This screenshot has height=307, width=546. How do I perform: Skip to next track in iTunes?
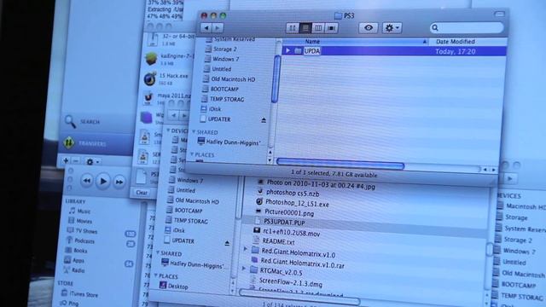coord(119,182)
